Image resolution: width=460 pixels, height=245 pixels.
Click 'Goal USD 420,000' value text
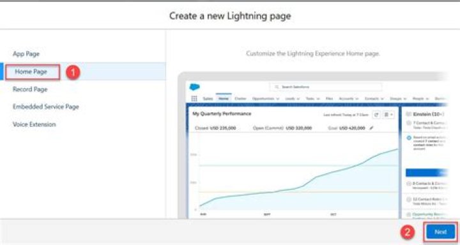[x=347, y=128]
